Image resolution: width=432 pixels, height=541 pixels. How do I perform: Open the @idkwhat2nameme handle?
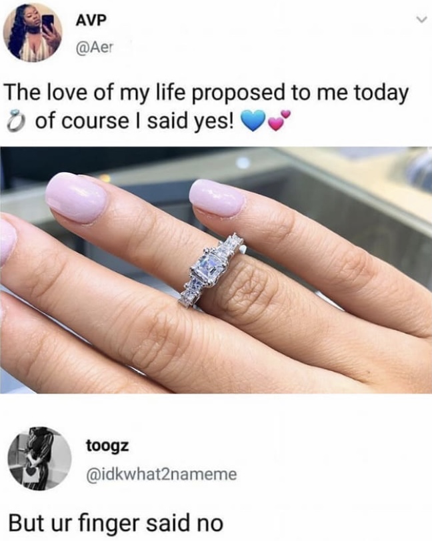click(161, 474)
